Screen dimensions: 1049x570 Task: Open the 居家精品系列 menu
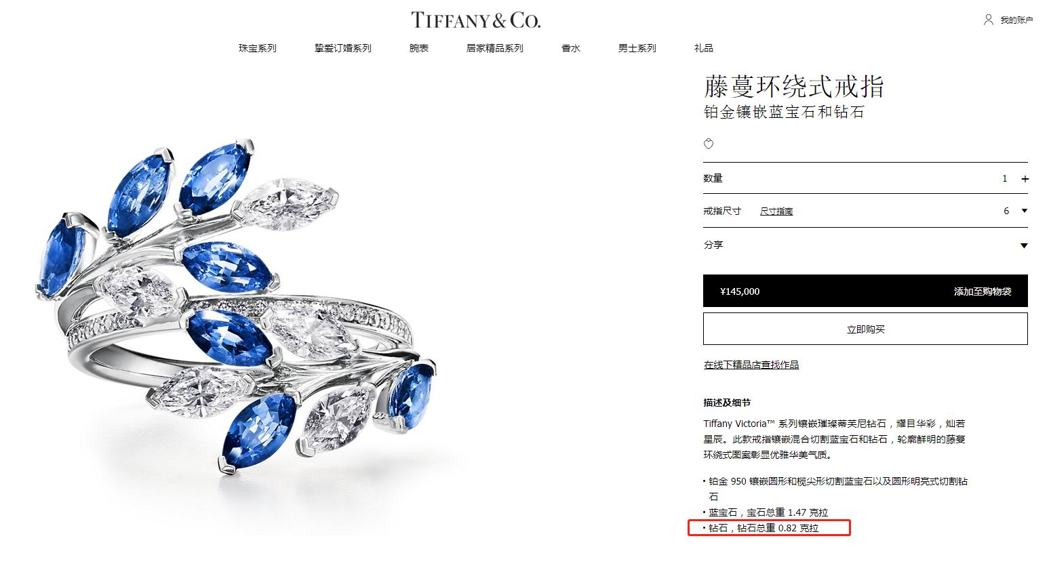tap(495, 48)
